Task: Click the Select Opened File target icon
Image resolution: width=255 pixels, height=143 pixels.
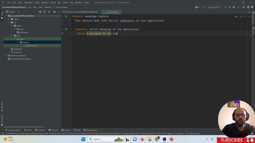Action: point(40,12)
